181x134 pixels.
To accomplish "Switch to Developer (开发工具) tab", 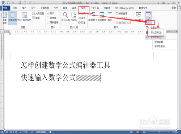I will point(94,8).
